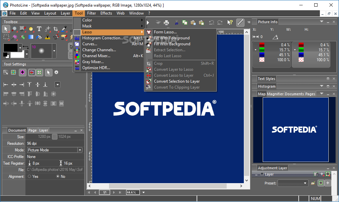Select Yes for Alignment

[x=29, y=177]
